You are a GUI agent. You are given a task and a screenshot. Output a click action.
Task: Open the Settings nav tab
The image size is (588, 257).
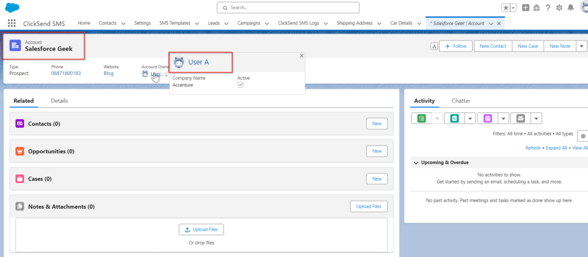tap(142, 23)
